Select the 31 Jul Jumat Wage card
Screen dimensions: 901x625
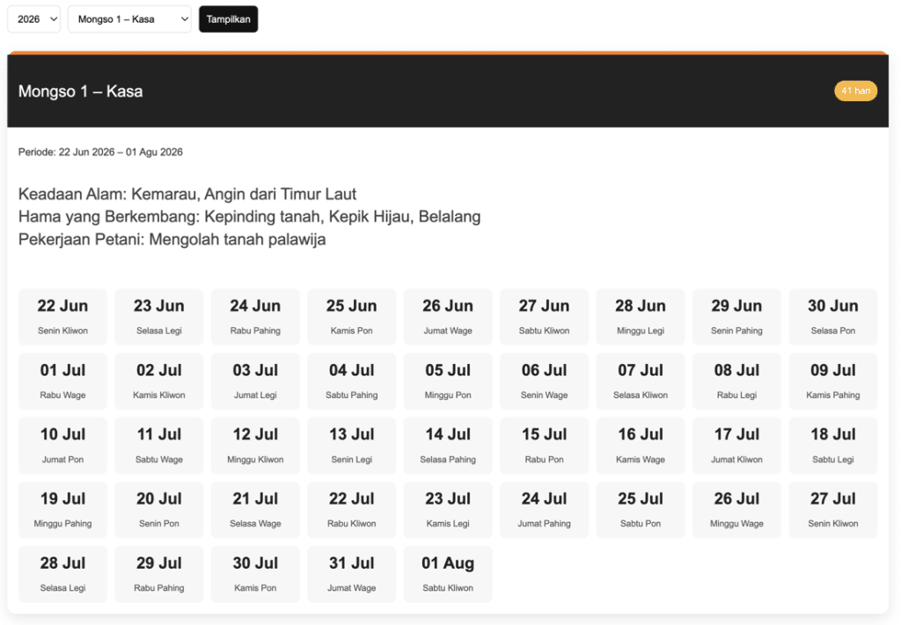[351, 573]
